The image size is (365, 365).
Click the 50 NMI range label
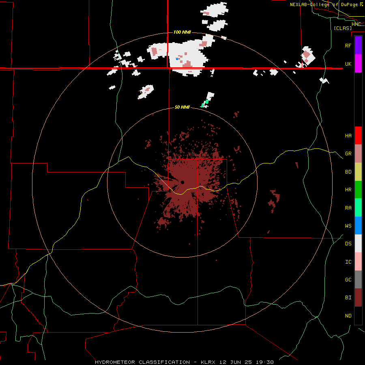pyautogui.click(x=182, y=107)
